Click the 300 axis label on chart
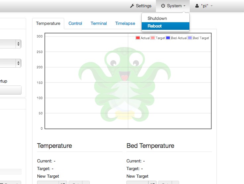 (x=39, y=36)
